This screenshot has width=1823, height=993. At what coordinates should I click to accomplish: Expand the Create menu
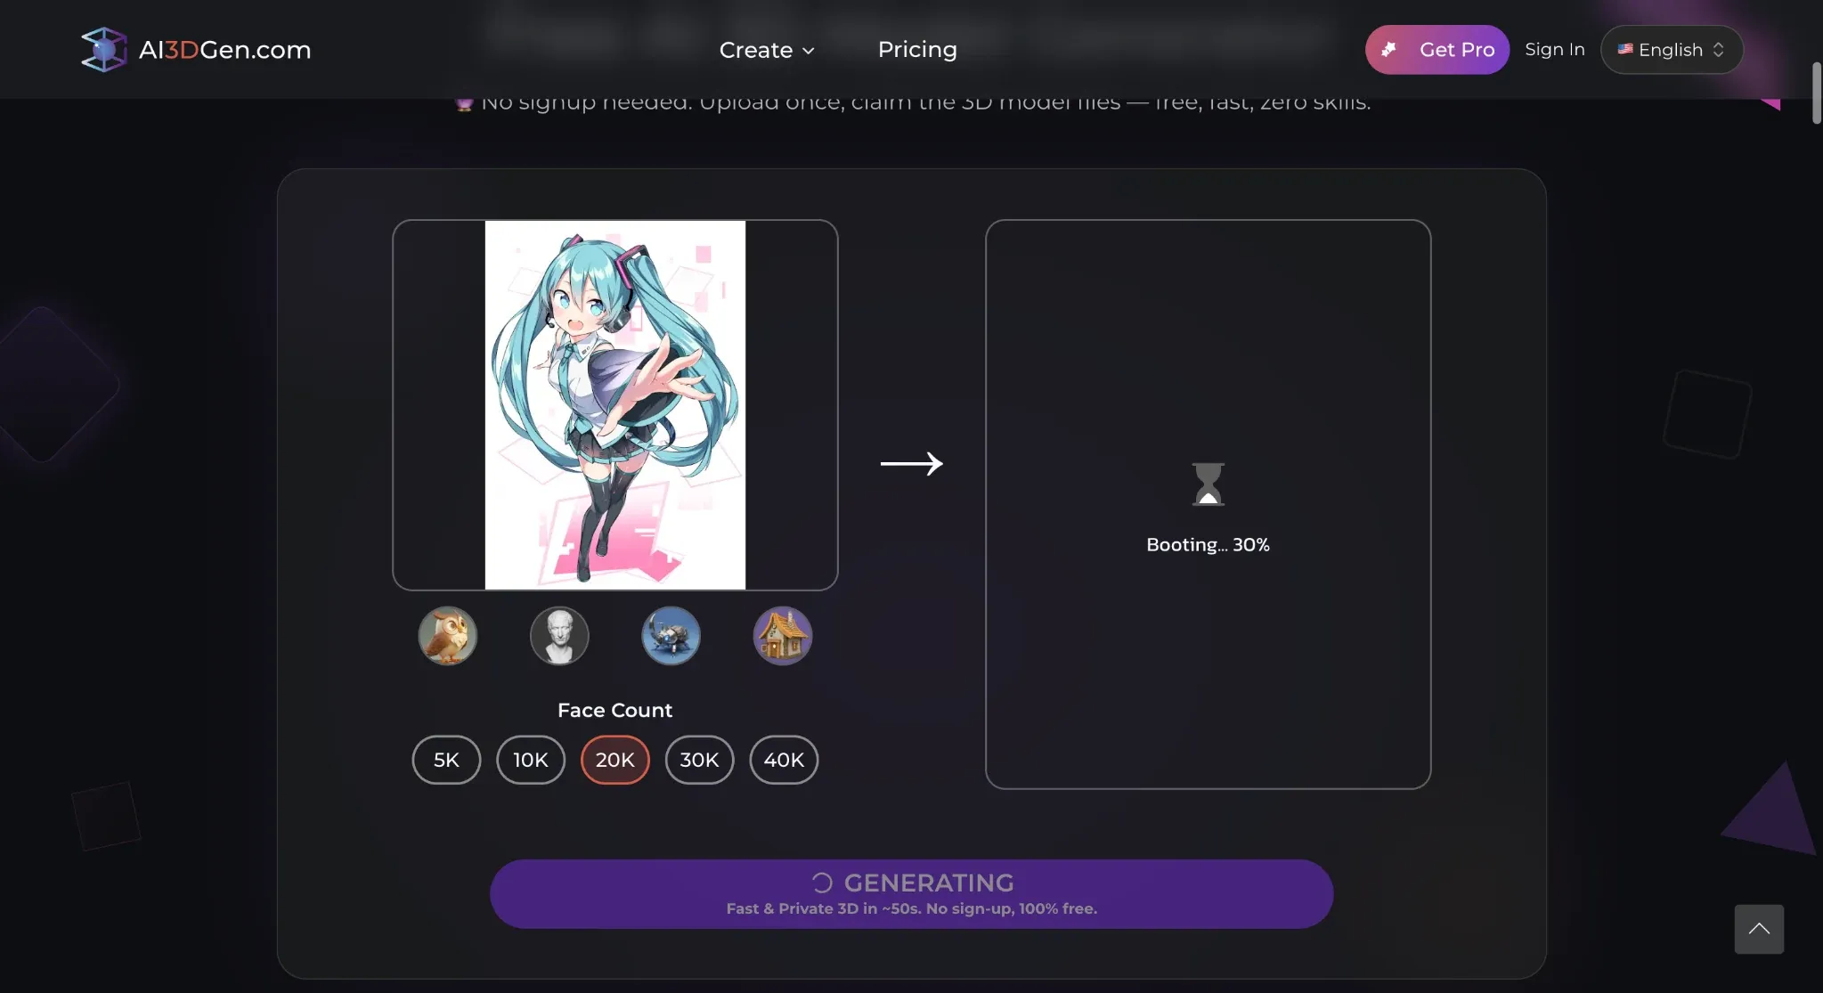click(x=767, y=50)
